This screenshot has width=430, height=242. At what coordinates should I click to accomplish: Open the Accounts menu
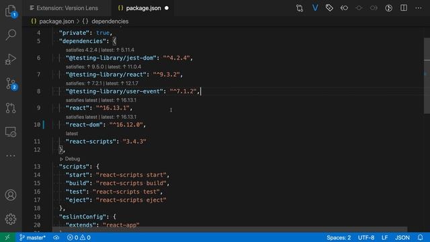coord(11,195)
